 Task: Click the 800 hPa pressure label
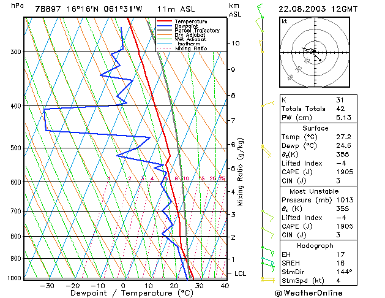click(x=16, y=236)
